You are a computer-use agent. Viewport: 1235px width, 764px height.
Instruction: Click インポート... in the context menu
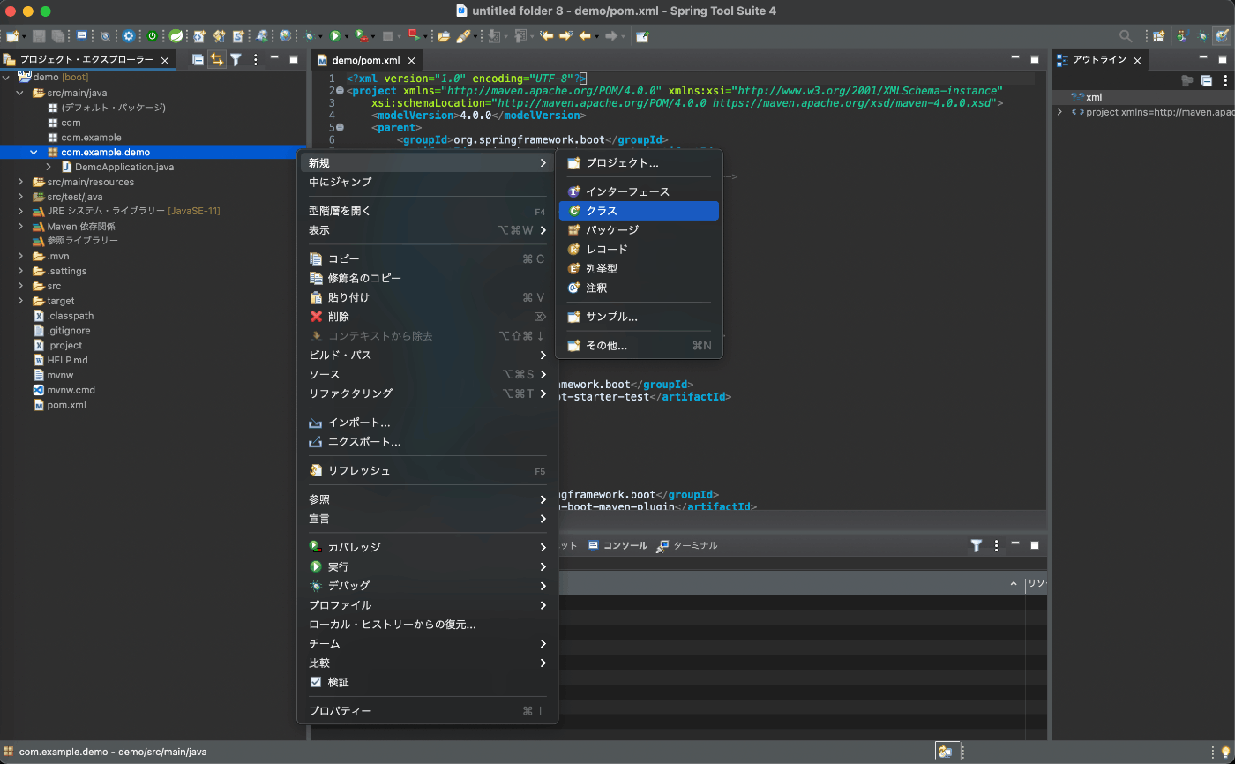tap(428, 423)
